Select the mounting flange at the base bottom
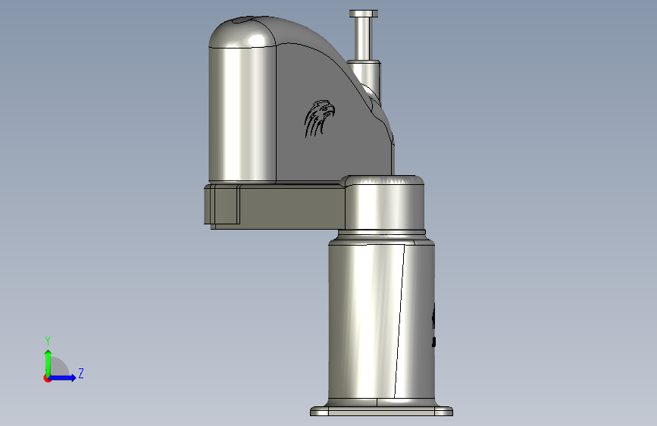This screenshot has height=426, width=657. (x=381, y=410)
